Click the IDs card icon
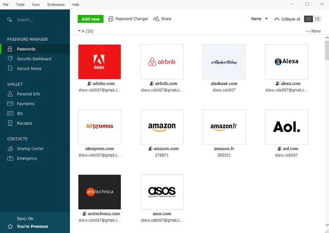Screen dimensions: 329x233 [10, 113]
